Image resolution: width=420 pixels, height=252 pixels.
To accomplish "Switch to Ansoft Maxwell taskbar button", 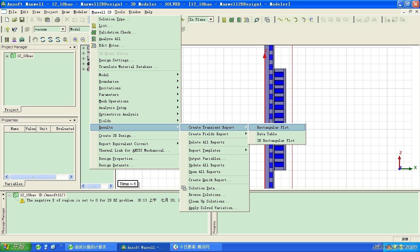I will coord(144,247).
